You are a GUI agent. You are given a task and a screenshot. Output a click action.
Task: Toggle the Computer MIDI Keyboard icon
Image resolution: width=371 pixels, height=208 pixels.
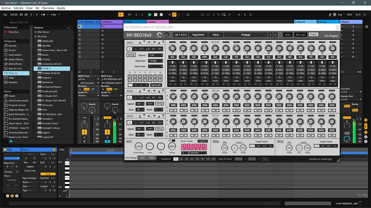335,14
